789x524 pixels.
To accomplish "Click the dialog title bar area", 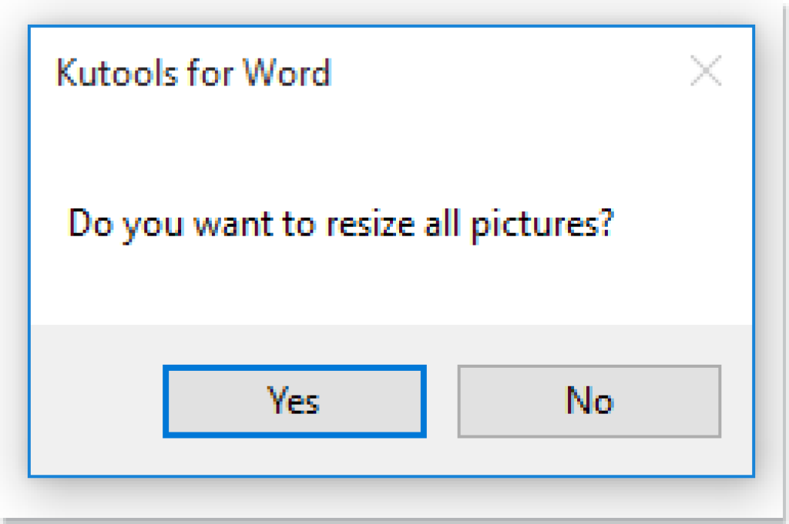I will tap(462, 73).
